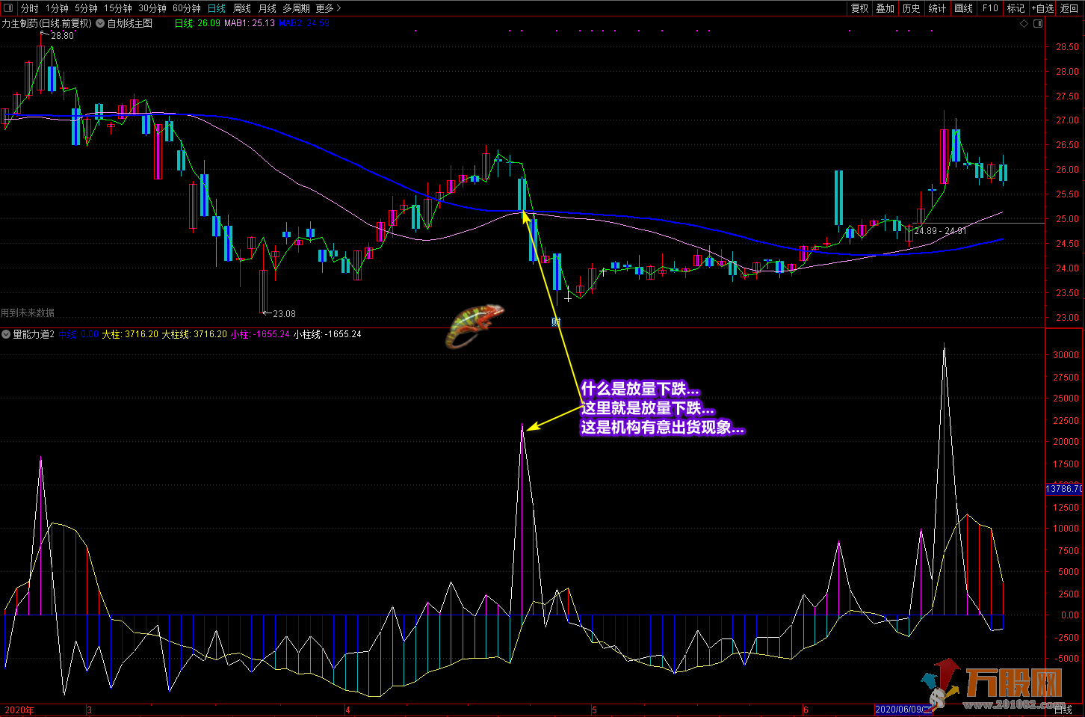The width and height of the screenshot is (1085, 717).
Task: Click the purple annotation text about 放量下跌
Action: 661,408
